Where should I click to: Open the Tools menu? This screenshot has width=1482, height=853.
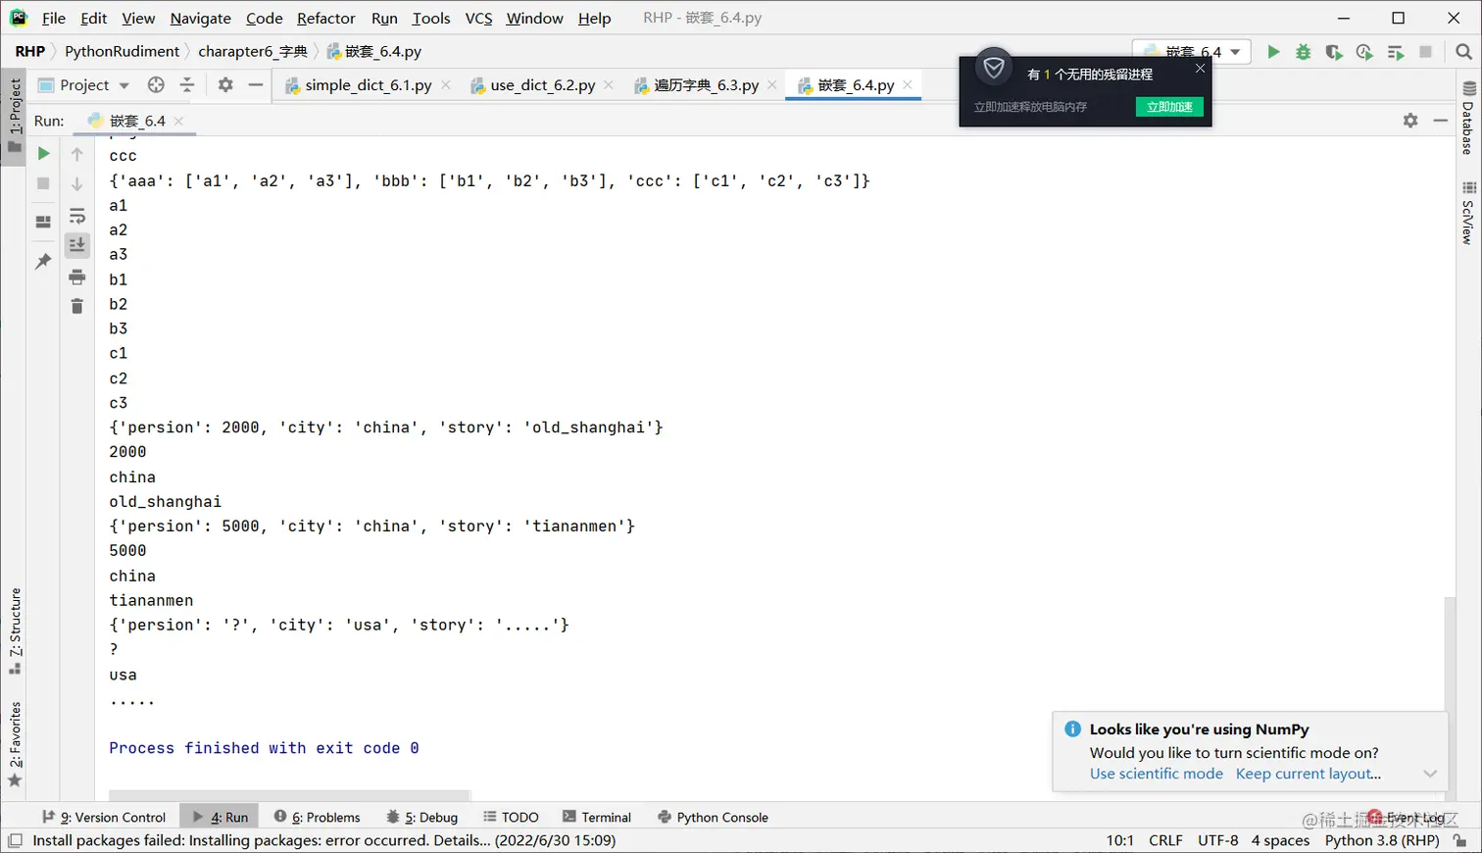[431, 18]
